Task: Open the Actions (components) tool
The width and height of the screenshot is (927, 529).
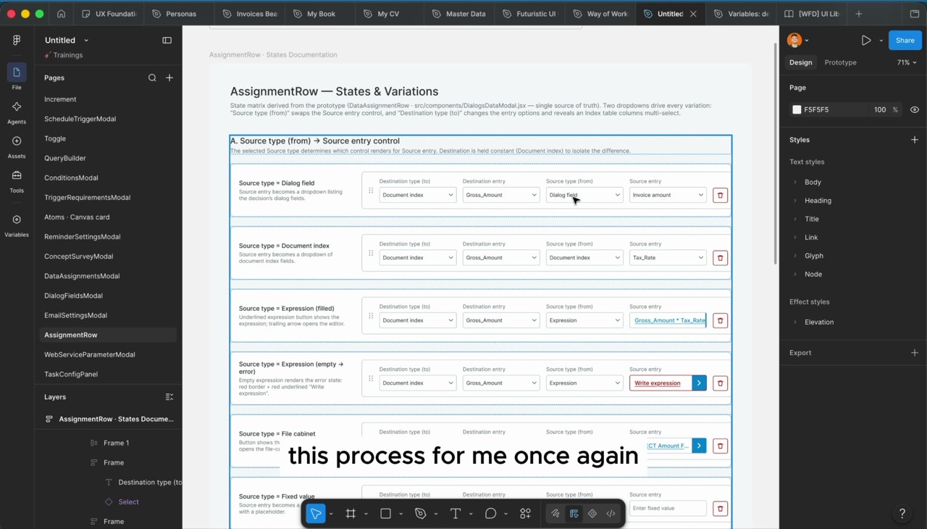Action: (526, 514)
